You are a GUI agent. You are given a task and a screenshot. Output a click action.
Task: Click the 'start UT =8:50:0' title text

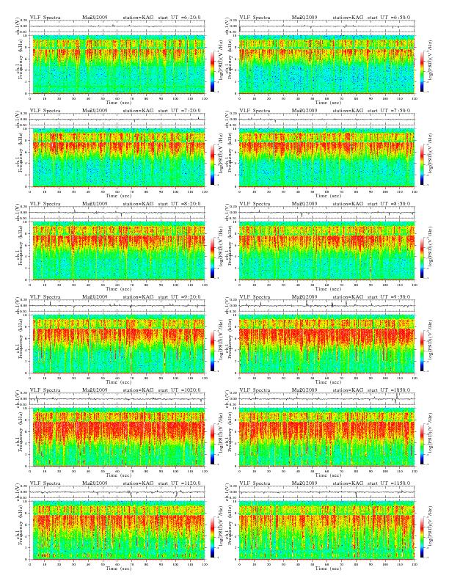coord(389,203)
